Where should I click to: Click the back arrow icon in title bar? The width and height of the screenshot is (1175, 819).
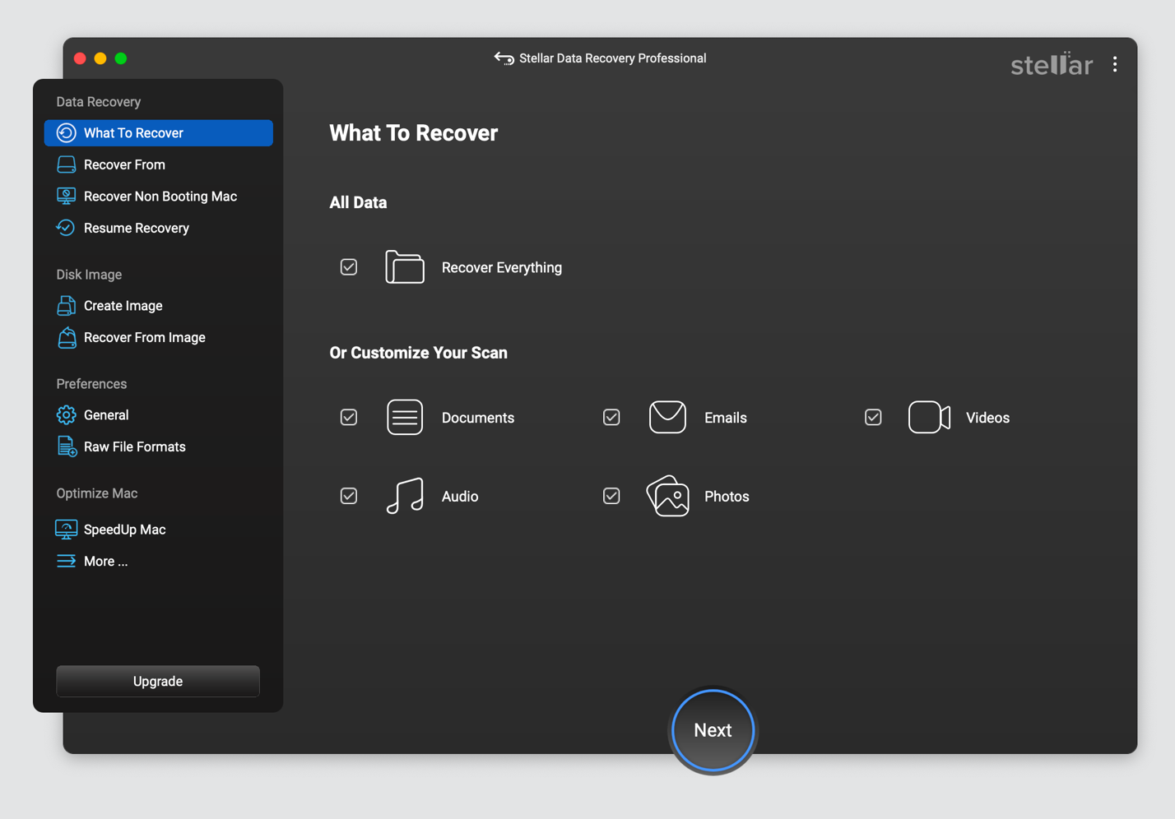coord(504,58)
